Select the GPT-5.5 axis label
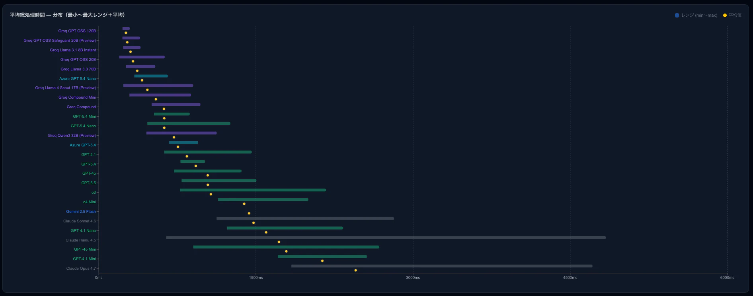This screenshot has height=296, width=753. (x=88, y=183)
